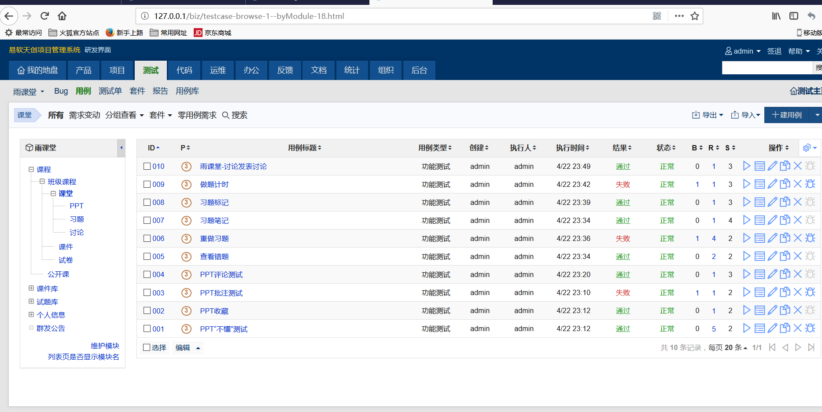Open the 导出 export dropdown
The height and width of the screenshot is (412, 822).
tap(708, 115)
